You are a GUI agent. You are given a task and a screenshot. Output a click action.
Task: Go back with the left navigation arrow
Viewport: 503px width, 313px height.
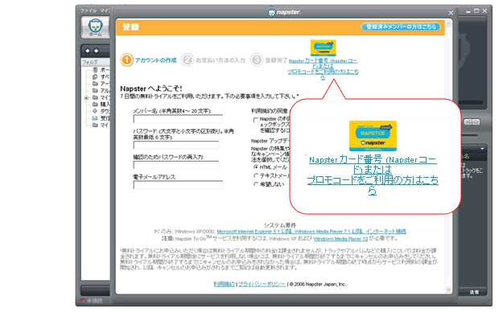87,51
